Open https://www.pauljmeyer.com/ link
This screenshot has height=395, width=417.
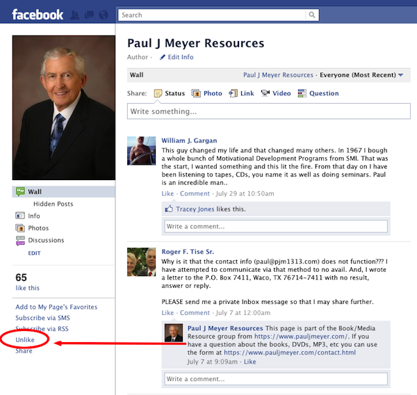coord(301,337)
